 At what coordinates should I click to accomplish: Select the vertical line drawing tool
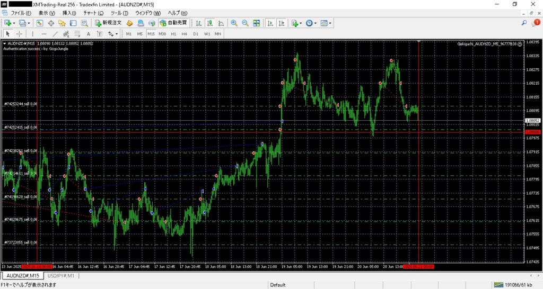pos(33,34)
